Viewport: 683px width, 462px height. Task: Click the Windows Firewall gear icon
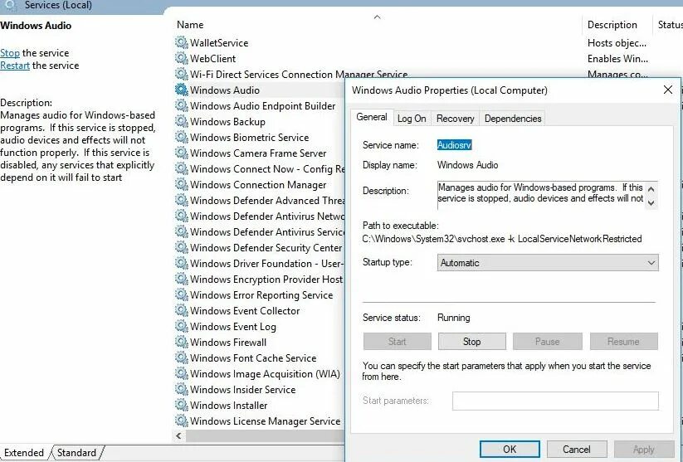point(181,342)
